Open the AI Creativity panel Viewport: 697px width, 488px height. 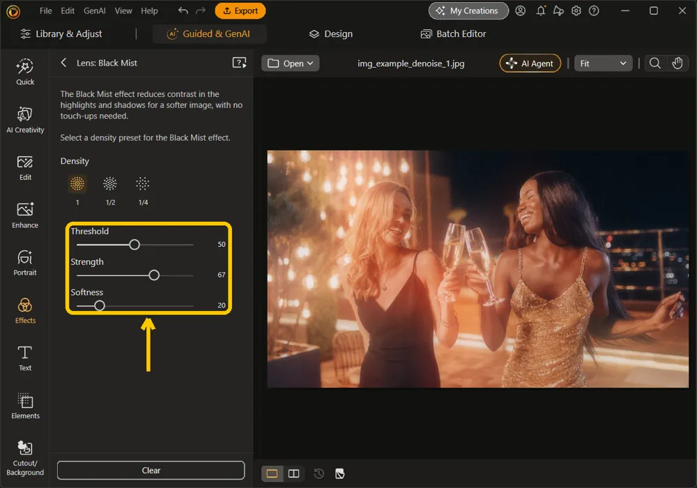[25, 120]
